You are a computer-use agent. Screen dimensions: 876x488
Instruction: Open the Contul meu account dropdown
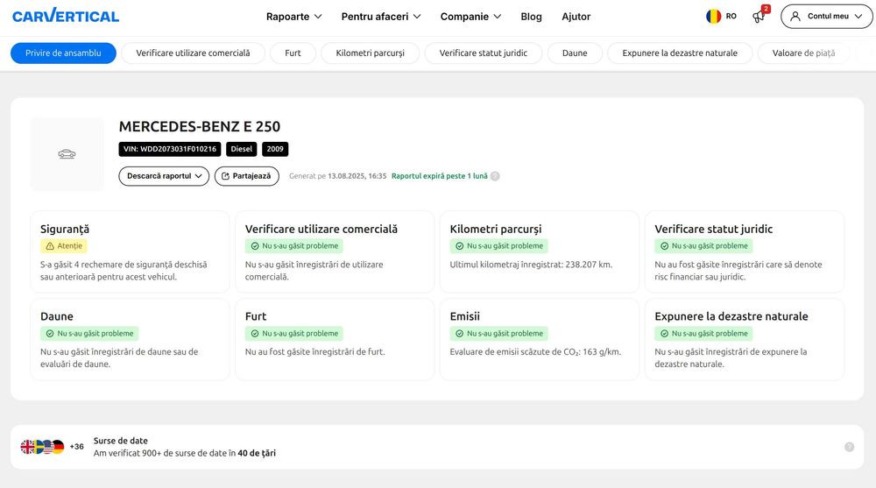click(827, 16)
